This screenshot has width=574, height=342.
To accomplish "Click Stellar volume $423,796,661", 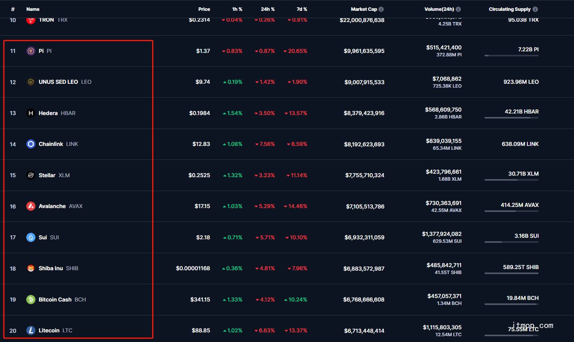I will pos(444,172).
